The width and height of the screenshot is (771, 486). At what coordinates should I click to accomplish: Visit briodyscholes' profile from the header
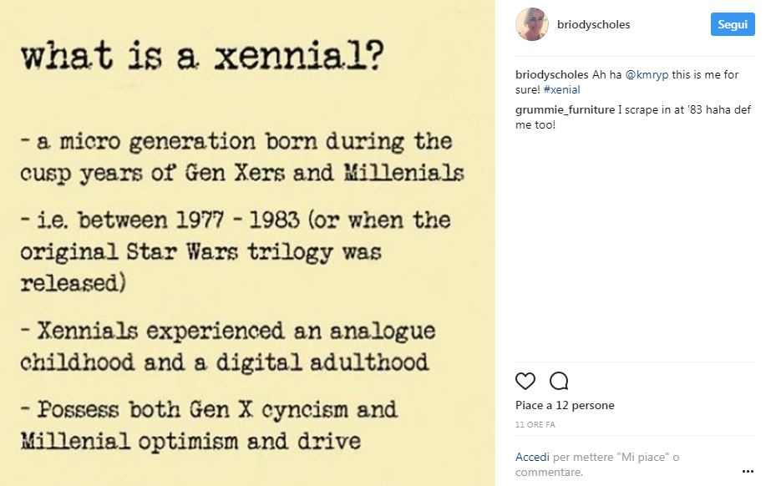tap(593, 24)
